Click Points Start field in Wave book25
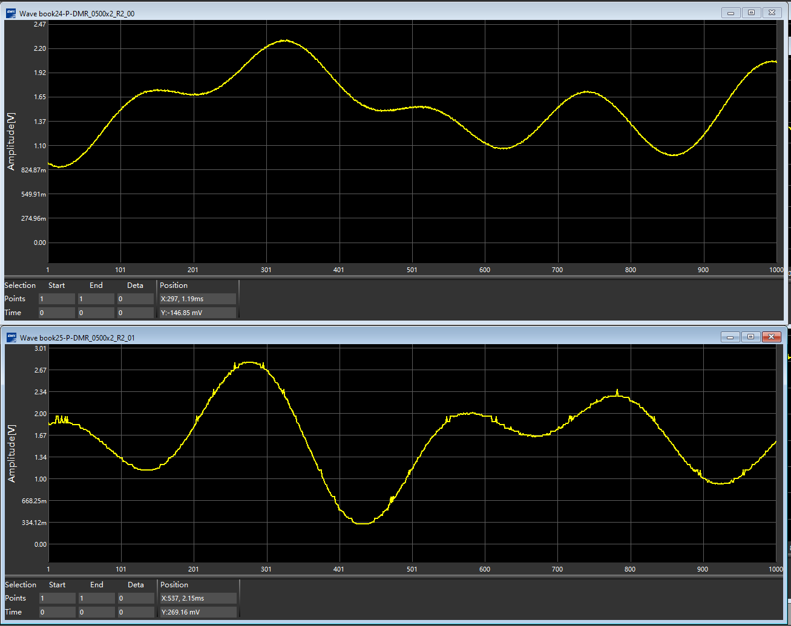The width and height of the screenshot is (791, 626). (x=57, y=598)
